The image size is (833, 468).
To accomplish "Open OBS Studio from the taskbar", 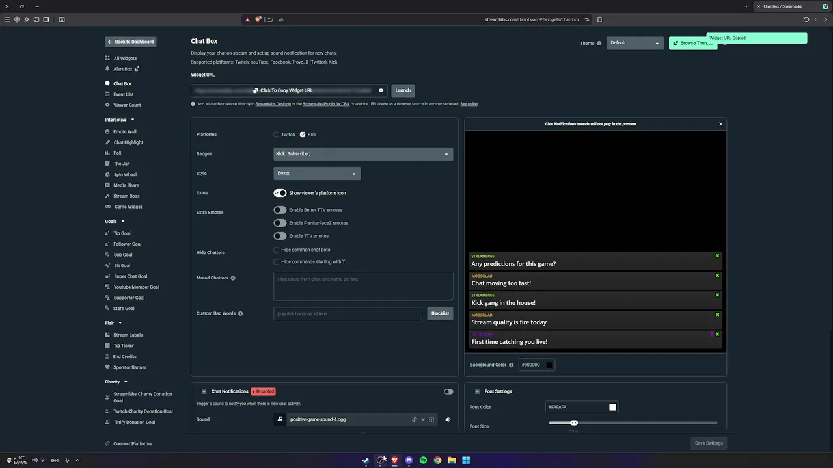I will [380, 460].
